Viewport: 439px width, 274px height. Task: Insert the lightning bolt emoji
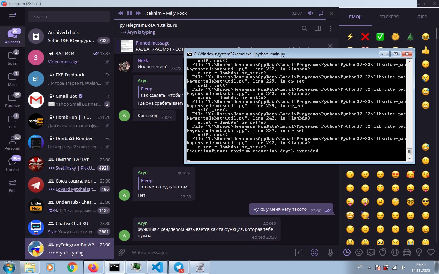coord(350,36)
